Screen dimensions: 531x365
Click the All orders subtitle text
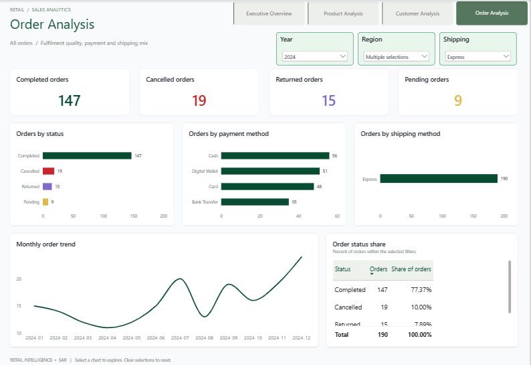click(x=21, y=43)
